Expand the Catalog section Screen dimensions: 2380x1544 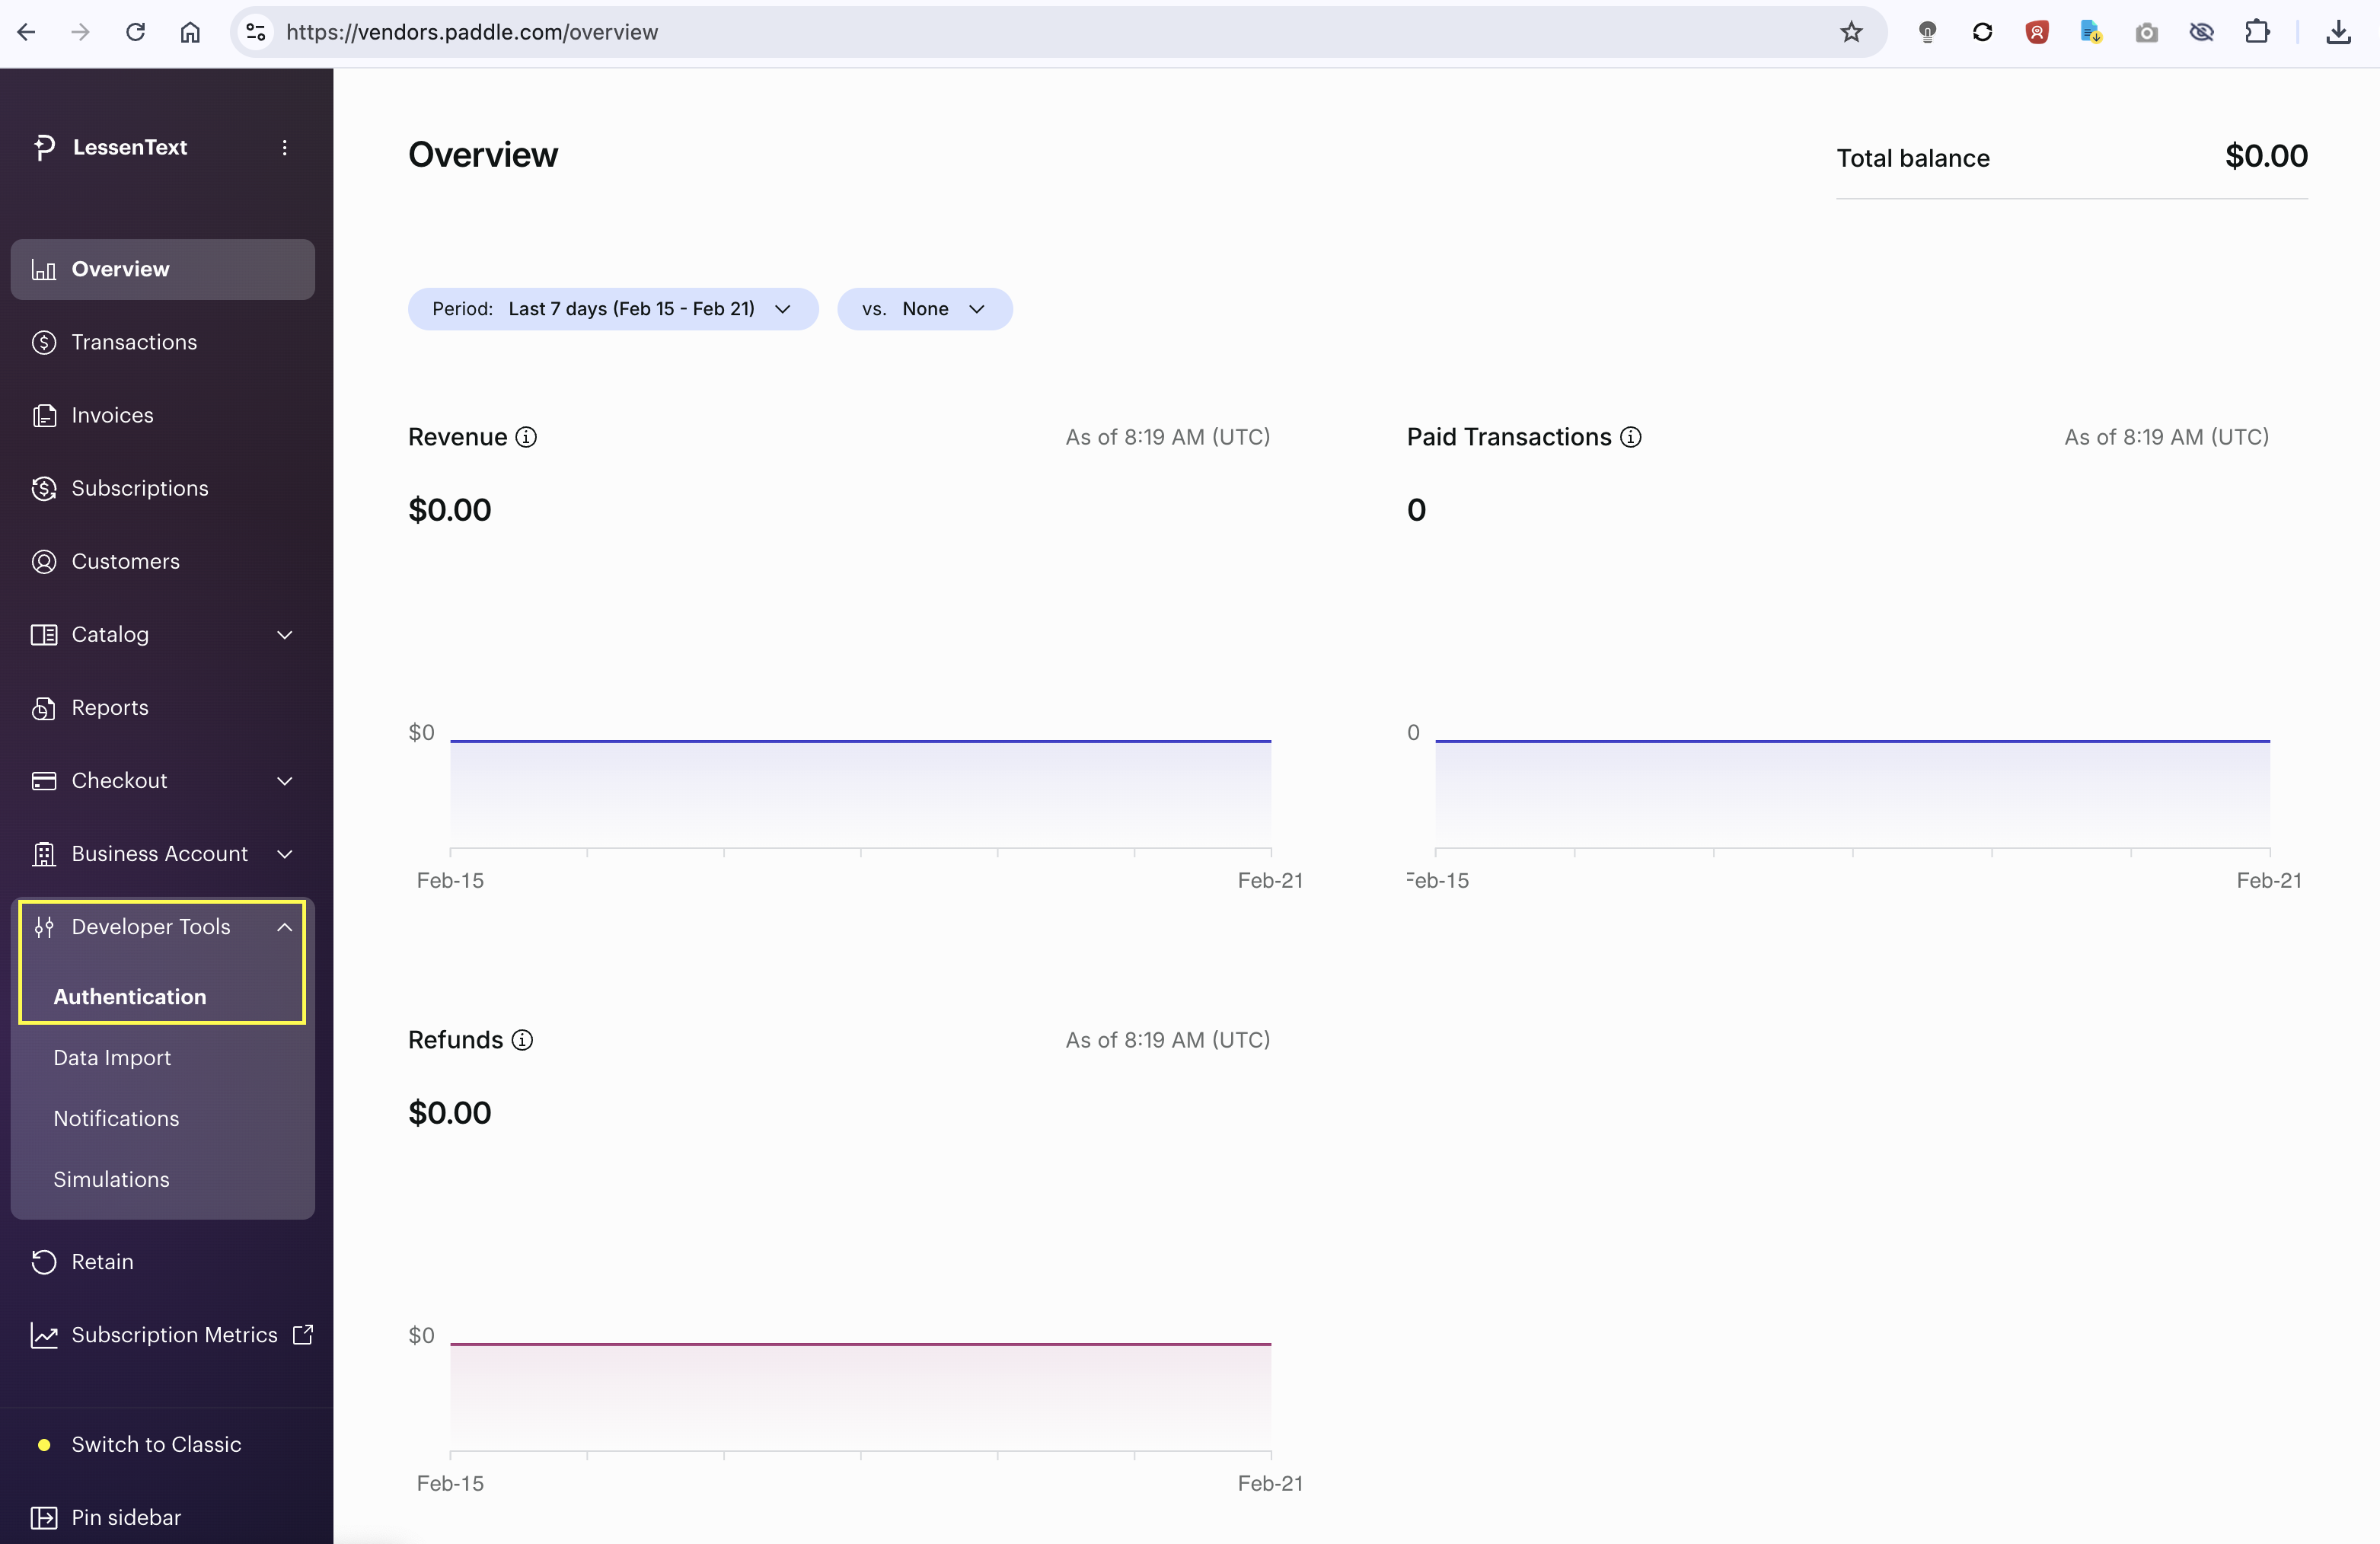[284, 634]
